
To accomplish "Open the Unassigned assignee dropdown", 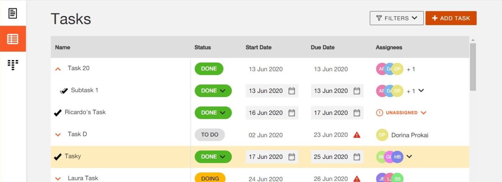I will pyautogui.click(x=401, y=113).
